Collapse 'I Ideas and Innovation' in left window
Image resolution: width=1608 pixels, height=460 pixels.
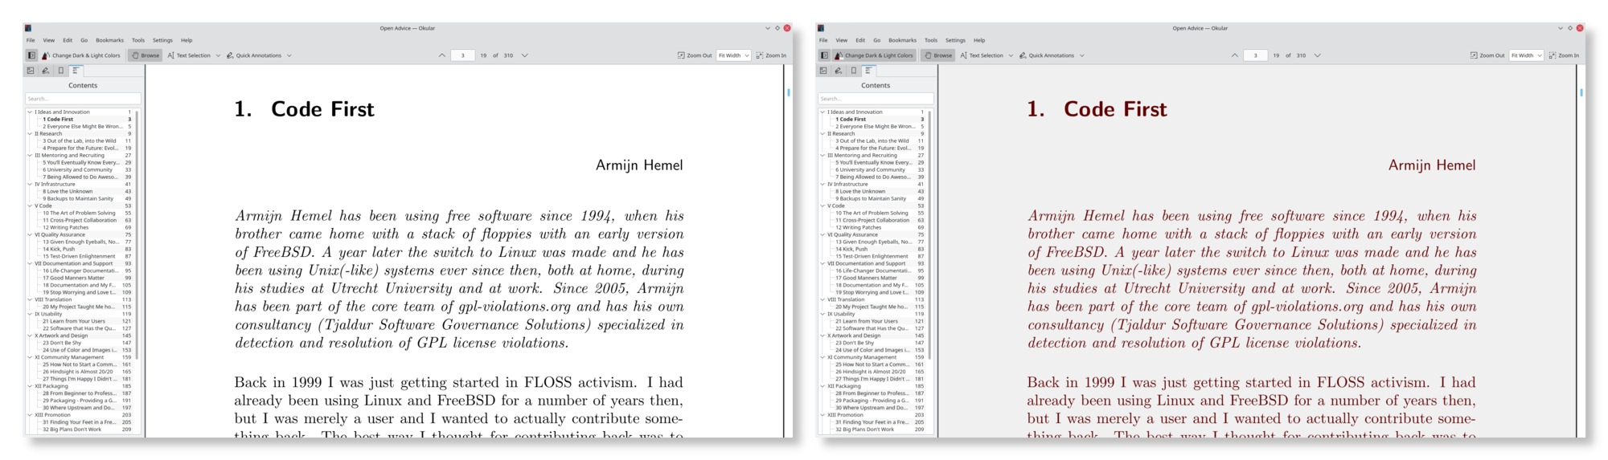(x=30, y=112)
